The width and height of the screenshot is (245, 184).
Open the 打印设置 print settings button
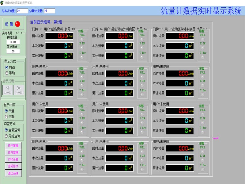click(13, 159)
